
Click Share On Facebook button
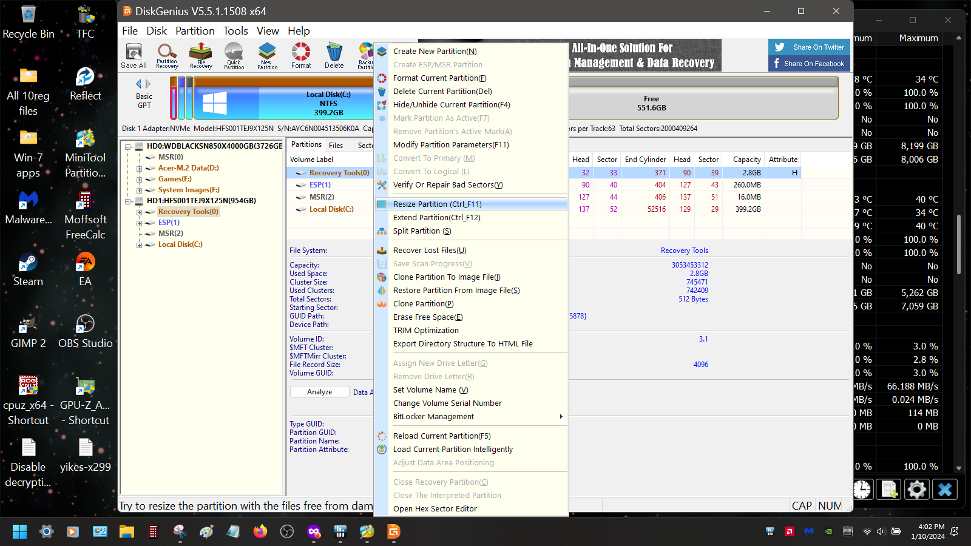(x=809, y=64)
